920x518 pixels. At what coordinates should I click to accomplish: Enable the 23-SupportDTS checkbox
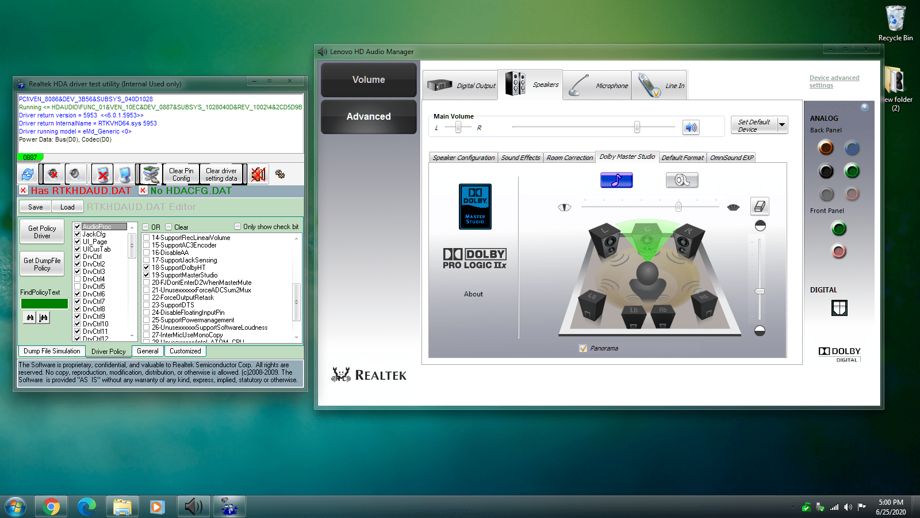147,305
